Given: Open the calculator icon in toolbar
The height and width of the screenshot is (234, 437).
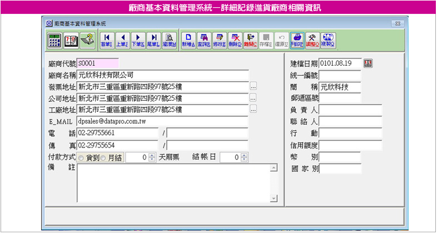Looking at the screenshot, I should click(x=55, y=40).
